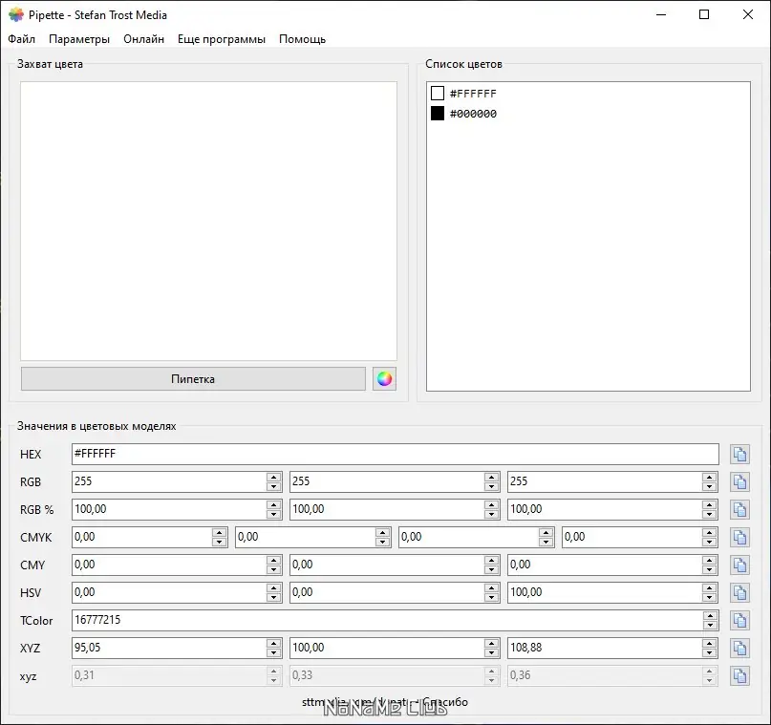Open the Параметры menu
The width and height of the screenshot is (771, 725).
click(x=79, y=39)
